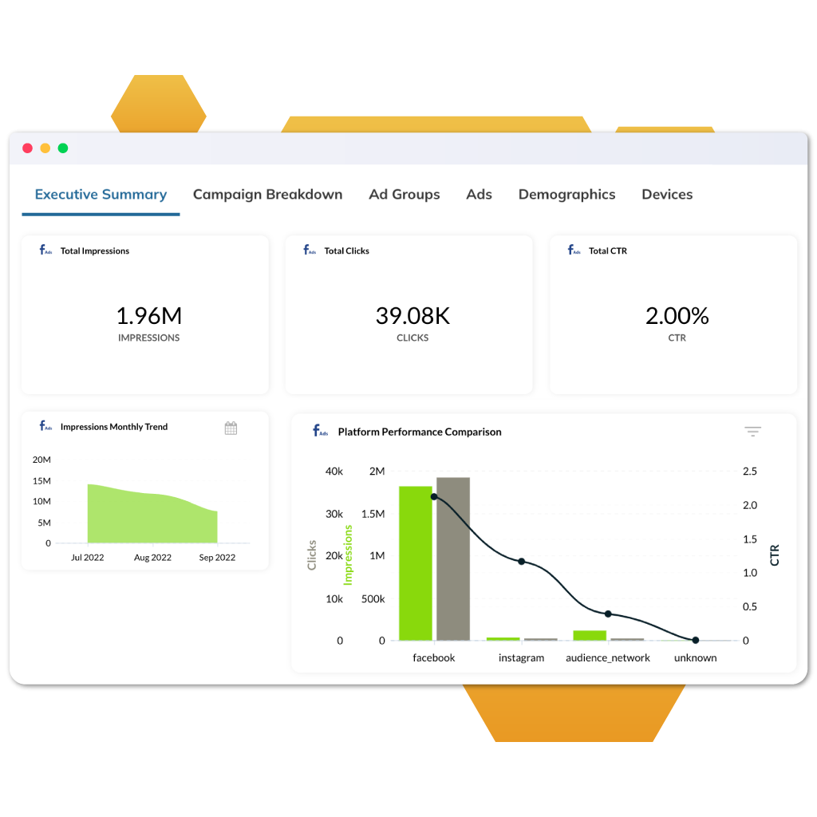Click Facebook Ads icon beside Platform Performance Comparison

tap(320, 432)
